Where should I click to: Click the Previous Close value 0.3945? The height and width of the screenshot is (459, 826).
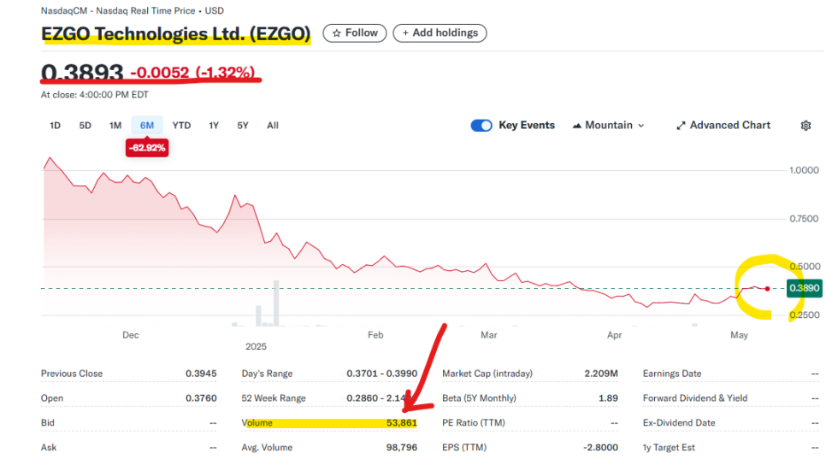(201, 374)
